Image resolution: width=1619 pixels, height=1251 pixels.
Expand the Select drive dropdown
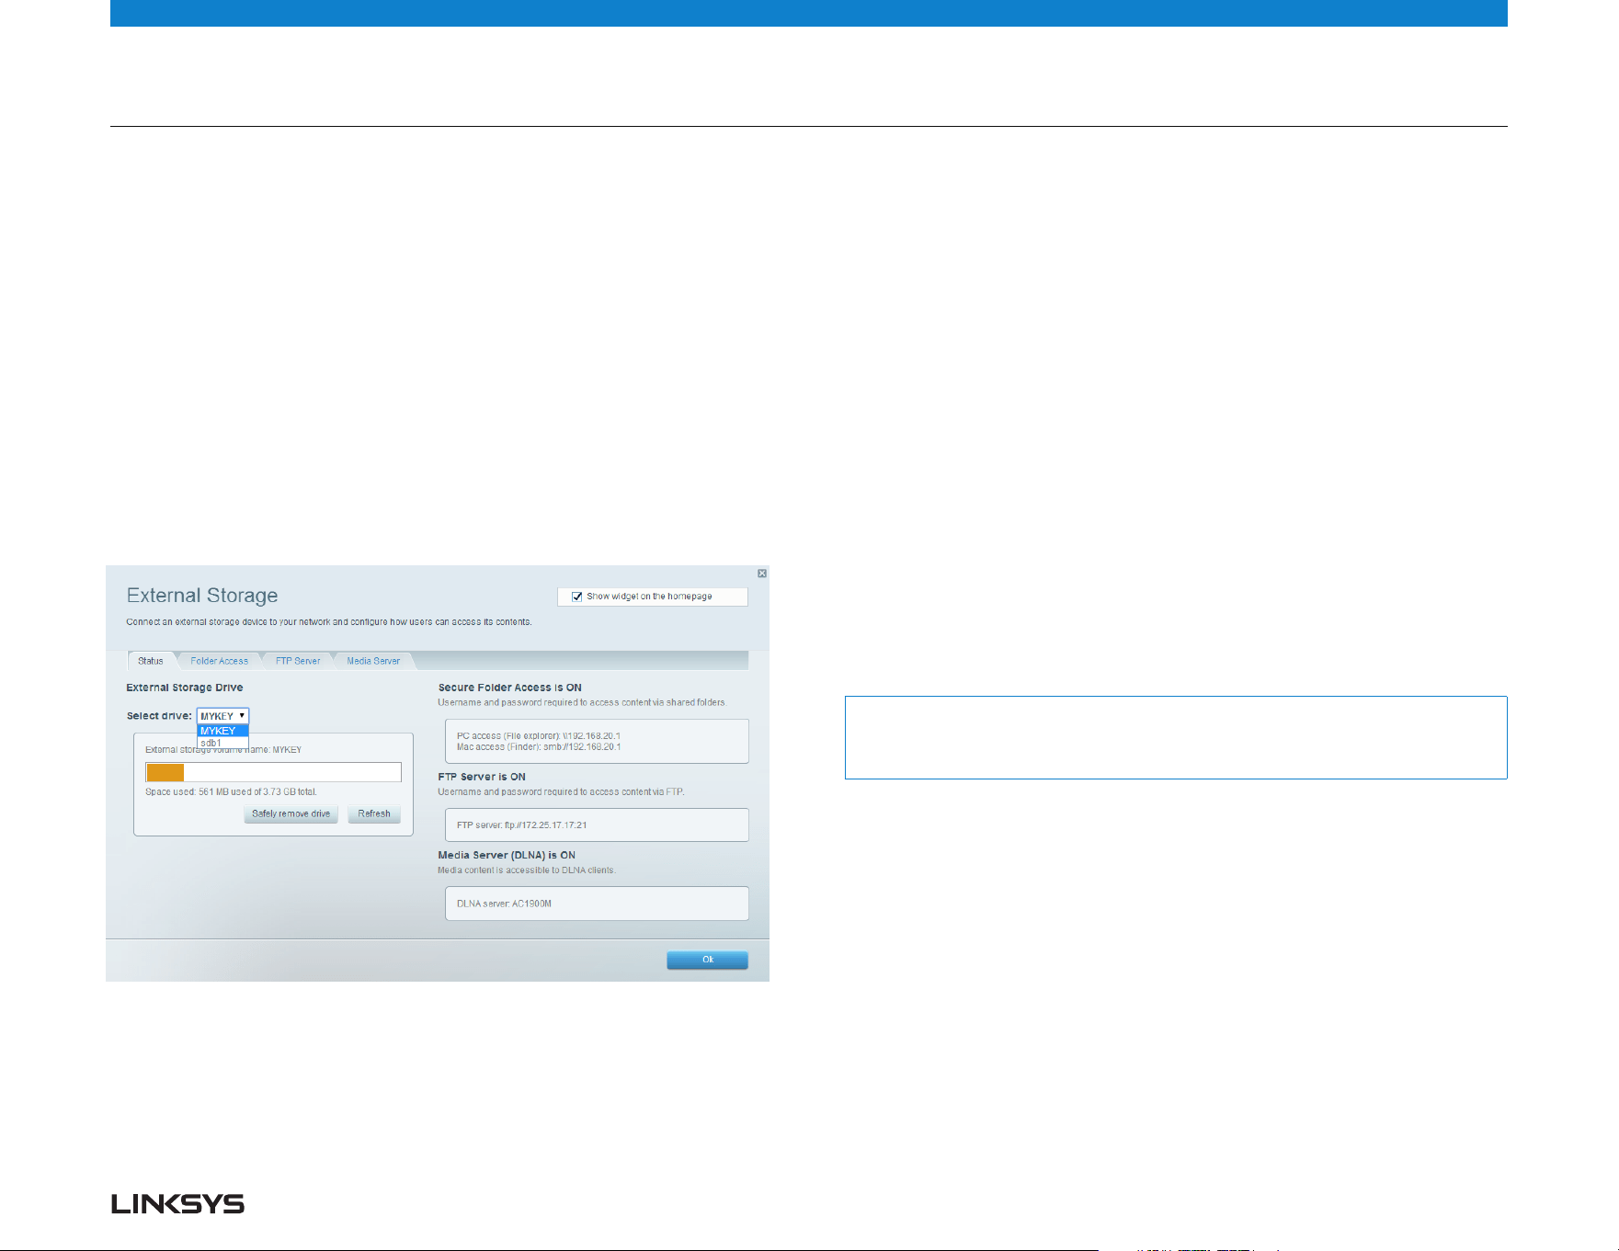coord(223,716)
